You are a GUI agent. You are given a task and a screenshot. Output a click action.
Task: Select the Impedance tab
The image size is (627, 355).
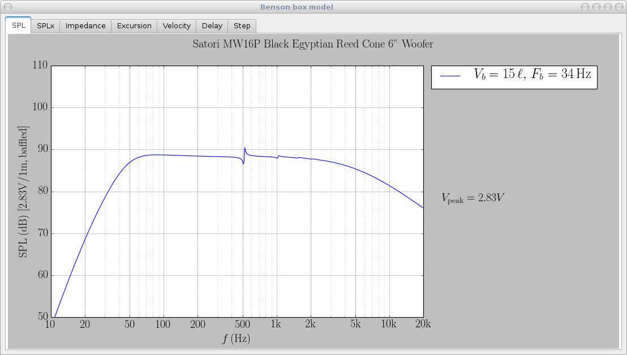[85, 26]
